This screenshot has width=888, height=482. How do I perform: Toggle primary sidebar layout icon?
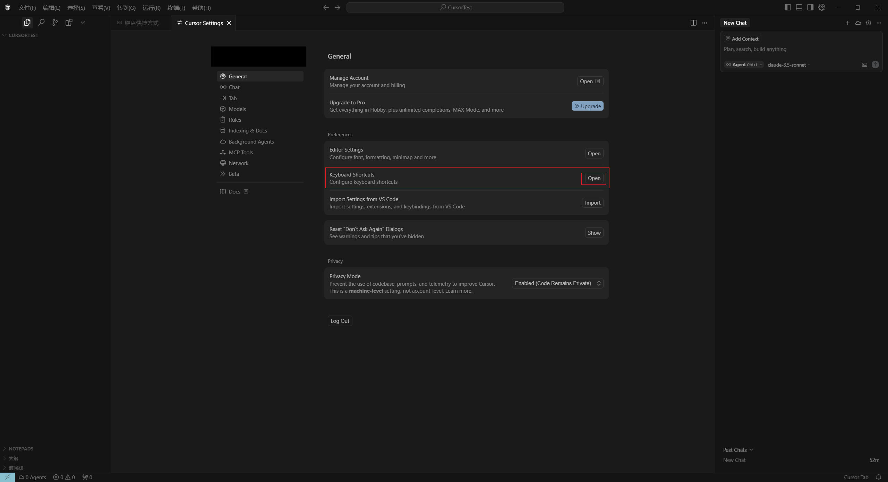pyautogui.click(x=788, y=7)
